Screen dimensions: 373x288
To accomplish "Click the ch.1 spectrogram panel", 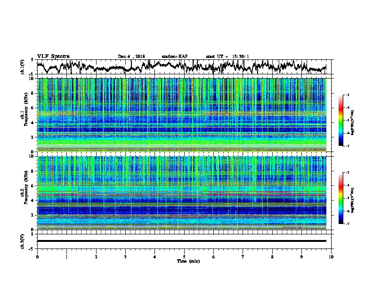I will click(181, 115).
